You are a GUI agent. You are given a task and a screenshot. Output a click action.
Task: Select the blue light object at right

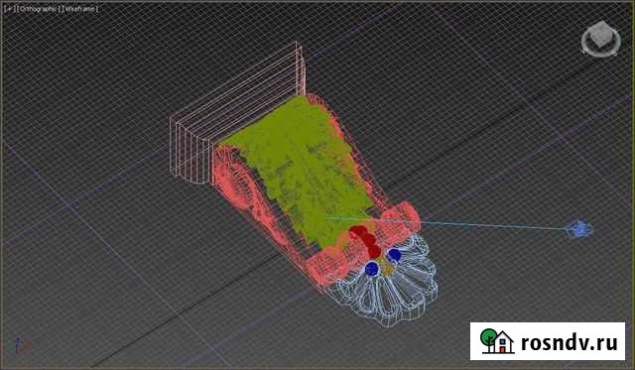coord(581,229)
